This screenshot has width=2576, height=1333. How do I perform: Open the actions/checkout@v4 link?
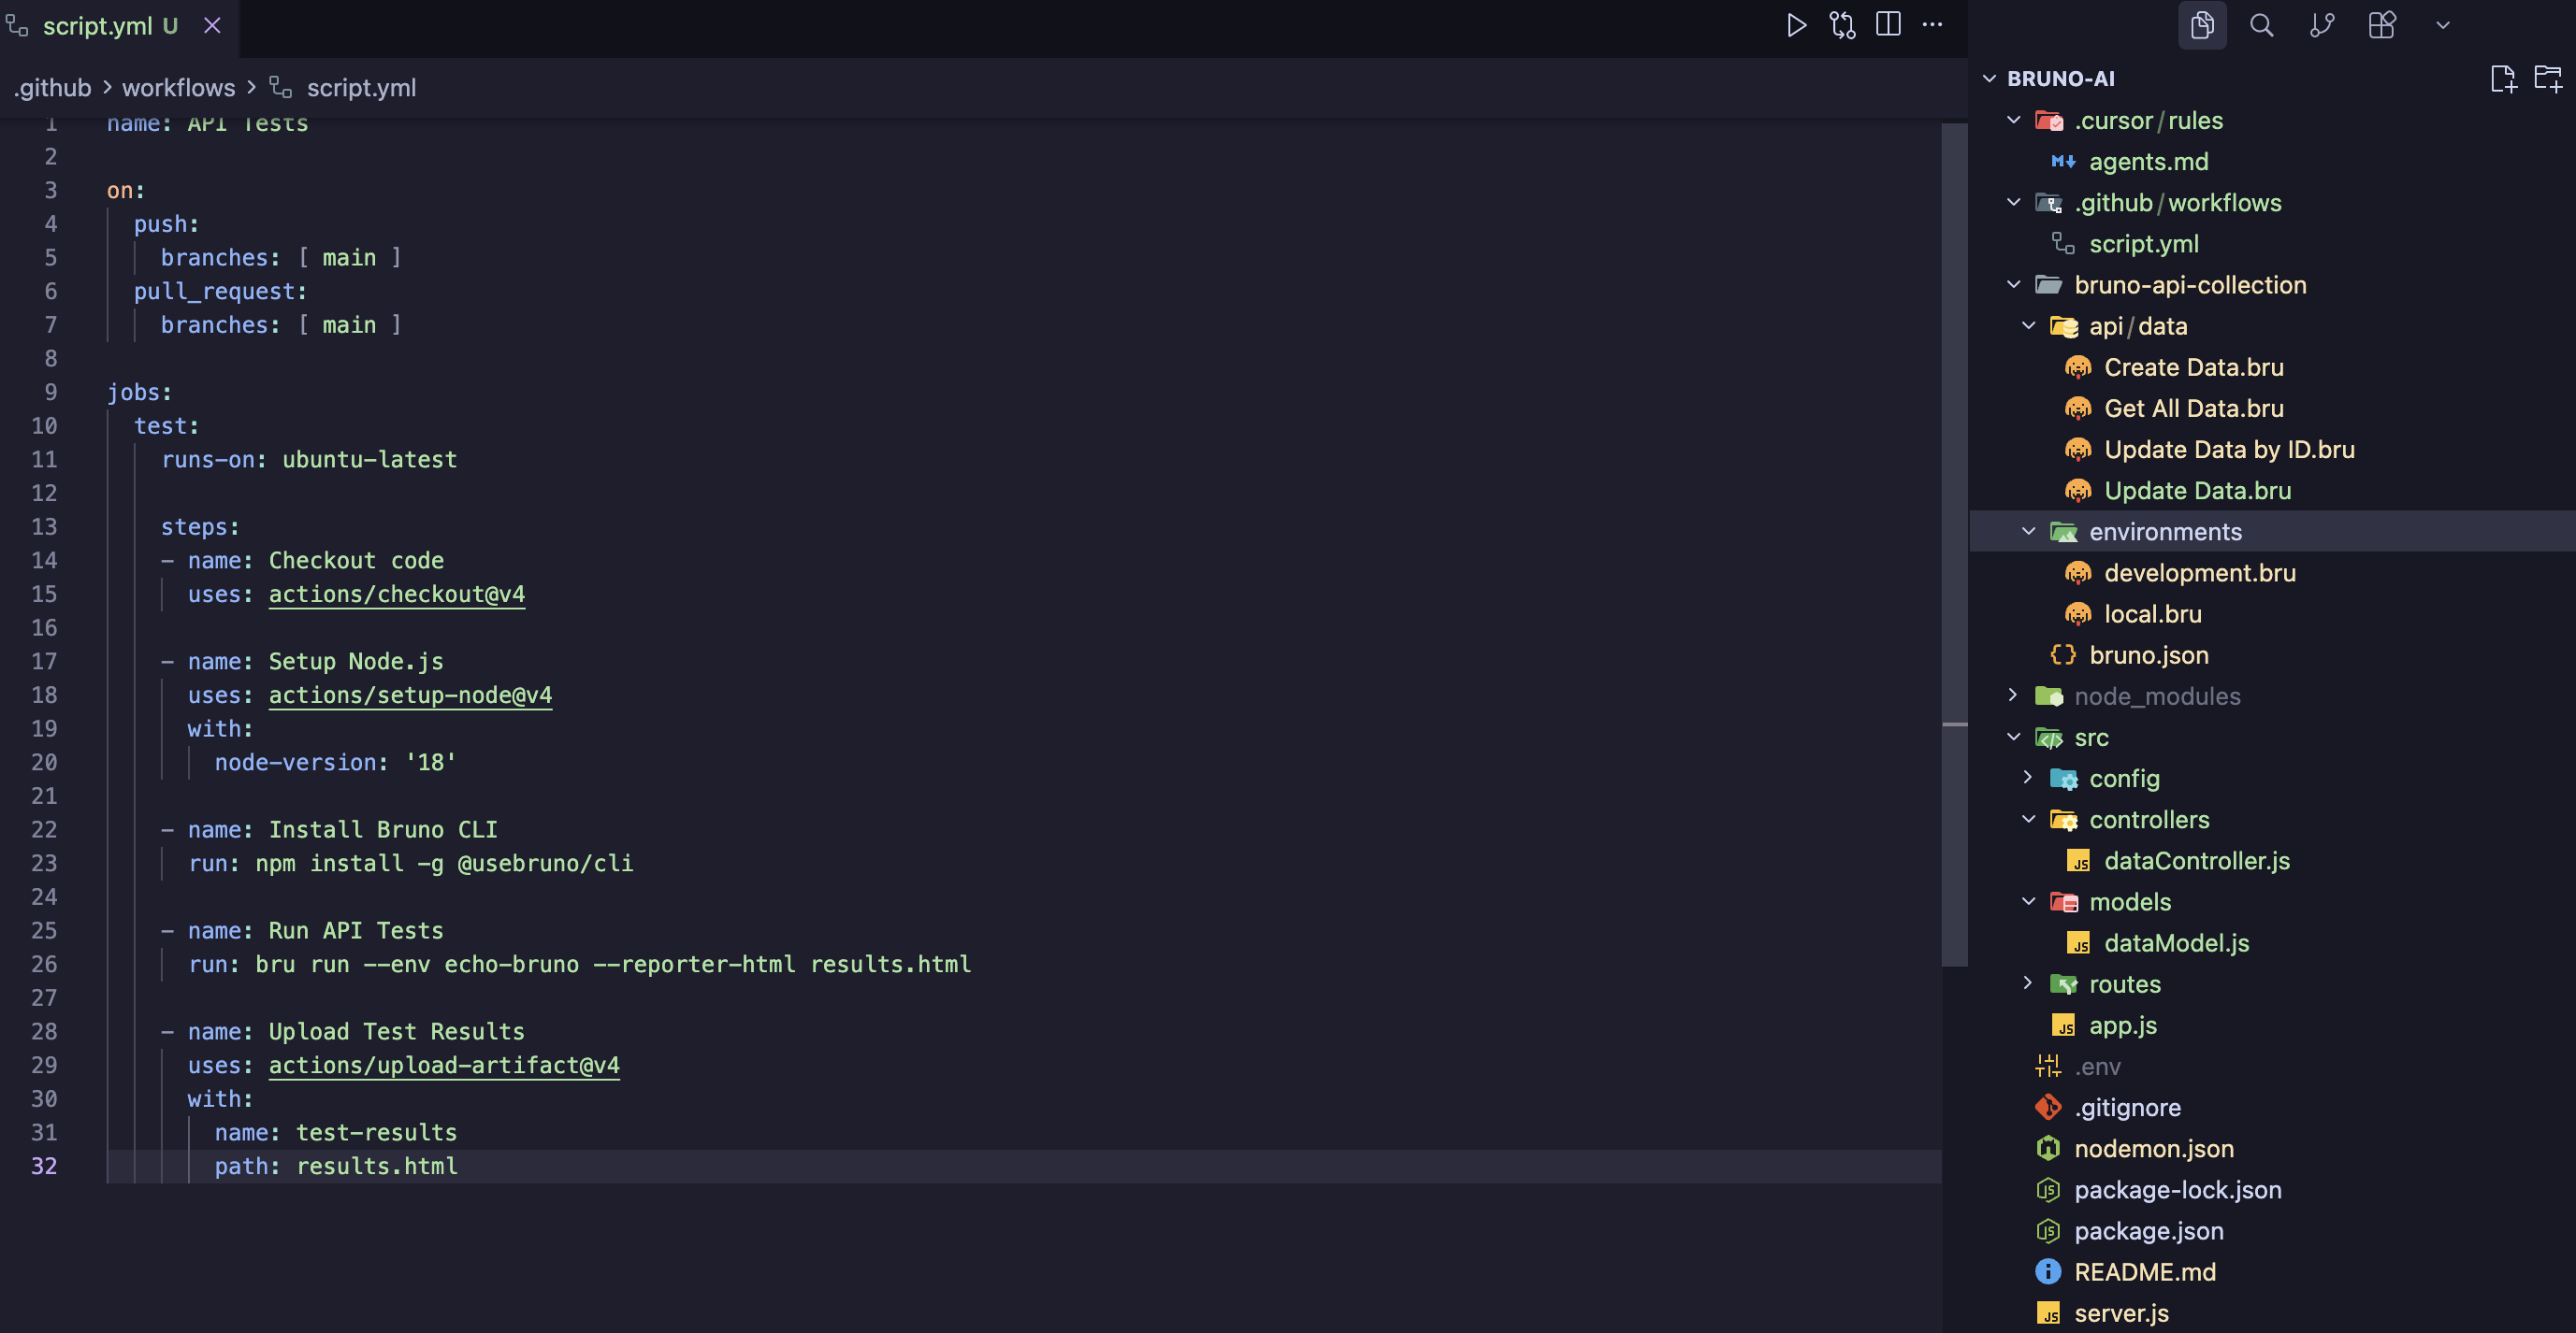coord(396,594)
